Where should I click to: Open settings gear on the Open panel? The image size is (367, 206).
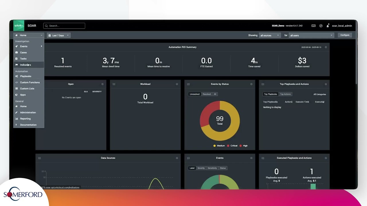tap(102, 84)
